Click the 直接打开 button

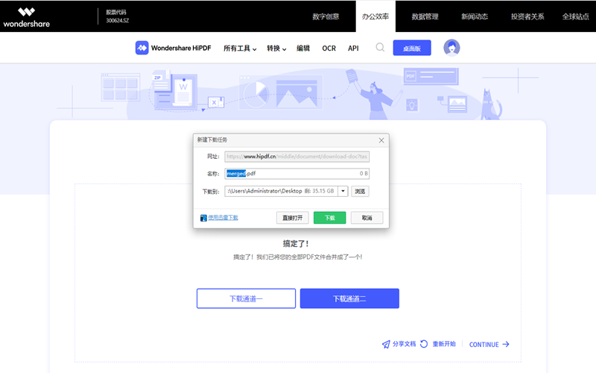[x=292, y=218]
